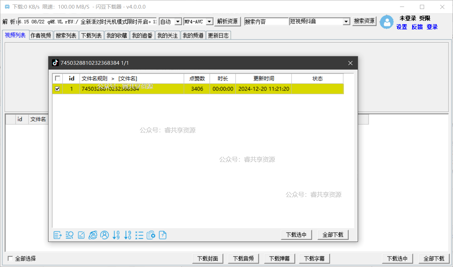Open the 搜索列表 tab
Screen dimensions: 453x267
point(66,35)
